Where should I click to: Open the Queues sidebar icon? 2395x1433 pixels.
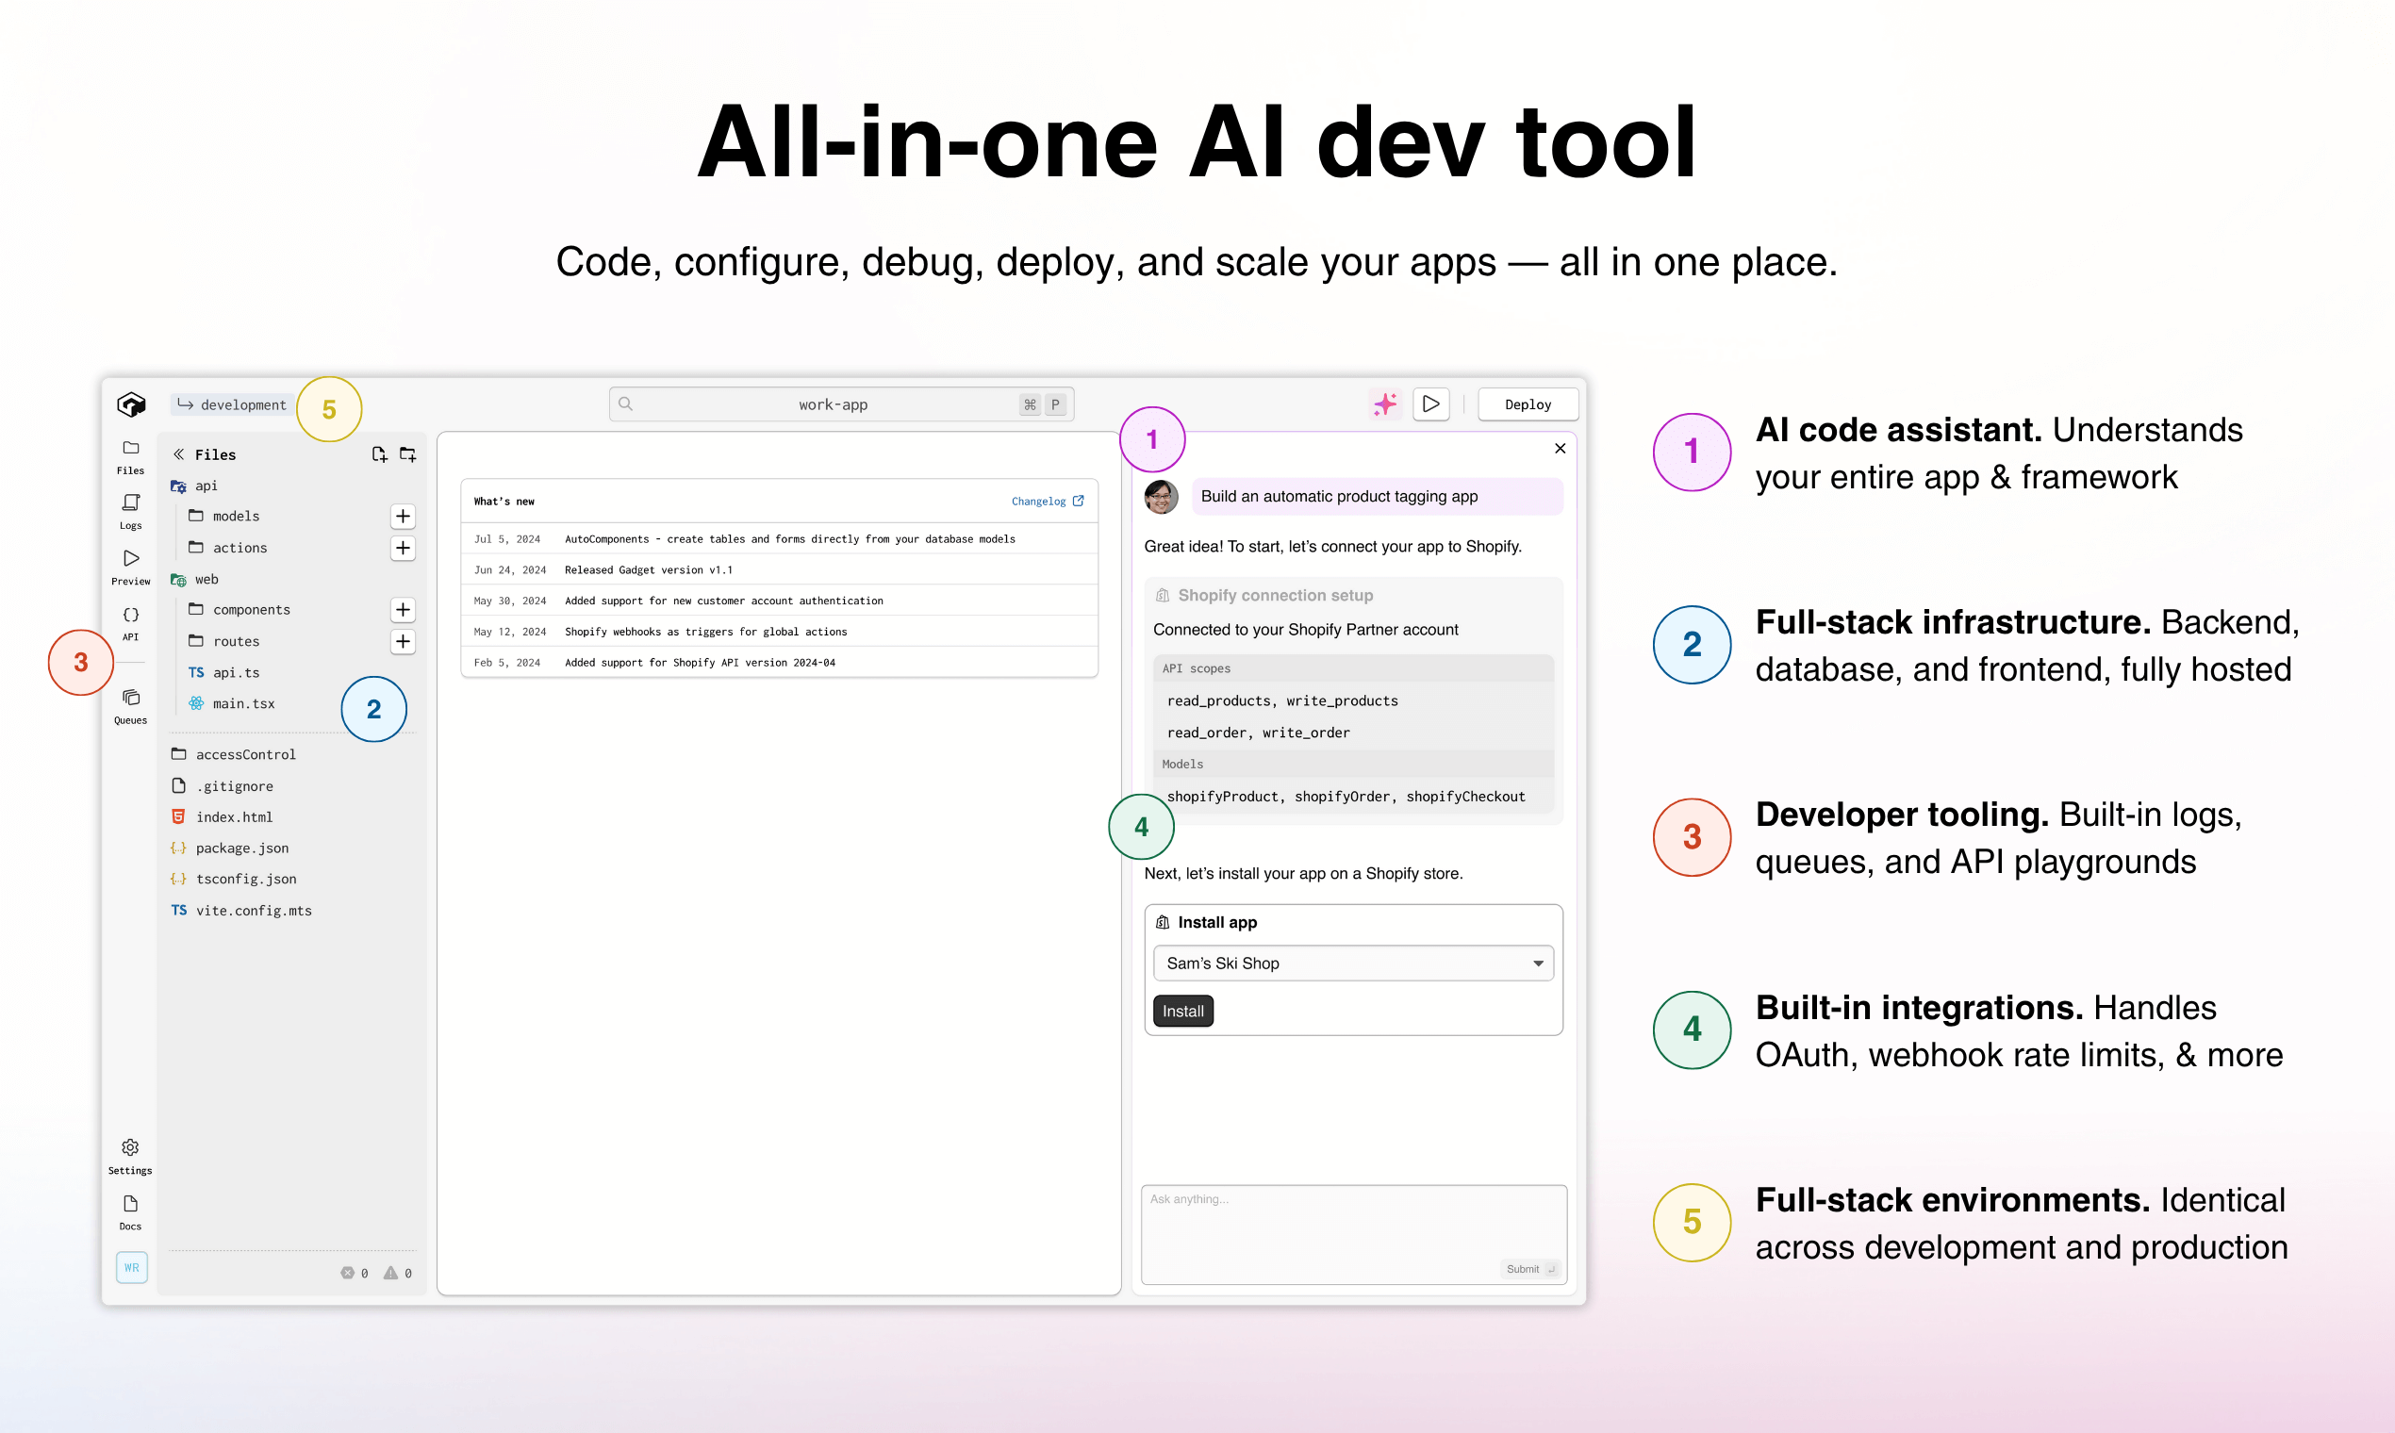pos(130,704)
